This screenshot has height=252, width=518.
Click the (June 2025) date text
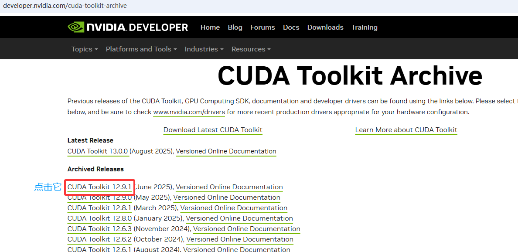pyautogui.click(x=154, y=187)
